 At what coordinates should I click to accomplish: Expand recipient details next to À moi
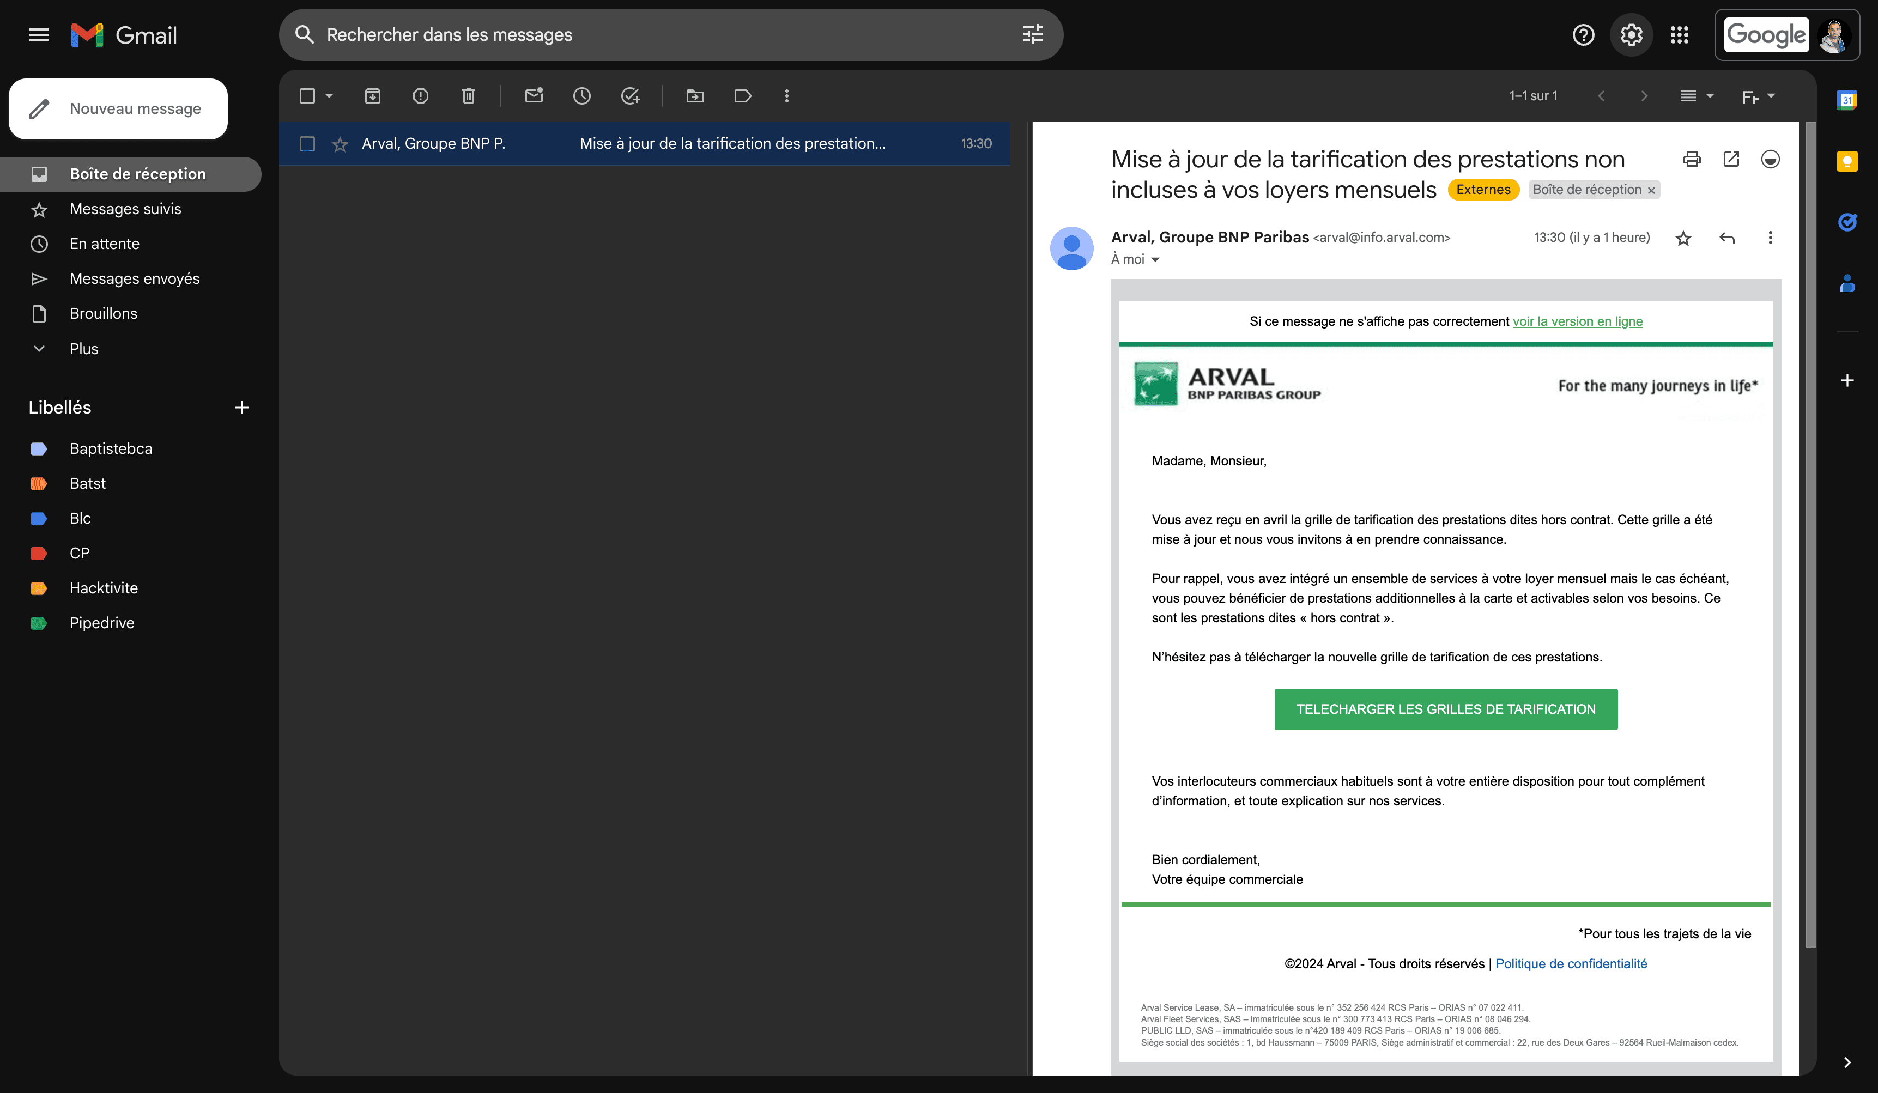click(x=1155, y=259)
